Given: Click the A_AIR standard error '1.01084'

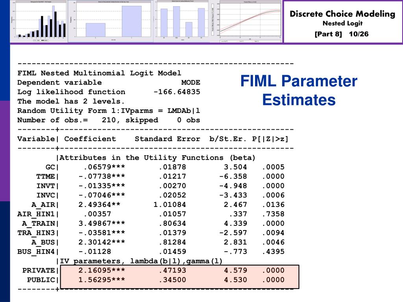Looking at the screenshot, I should pos(170,204).
